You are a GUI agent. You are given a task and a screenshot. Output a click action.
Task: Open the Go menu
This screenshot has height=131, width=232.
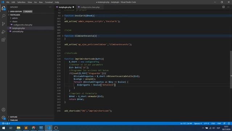point(36,2)
